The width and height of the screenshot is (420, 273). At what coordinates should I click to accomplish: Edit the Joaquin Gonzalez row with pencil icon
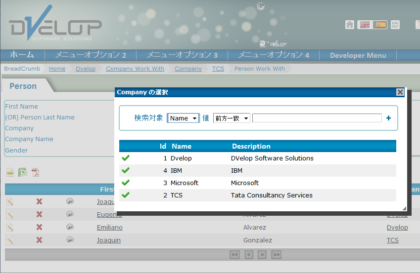[x=10, y=240]
